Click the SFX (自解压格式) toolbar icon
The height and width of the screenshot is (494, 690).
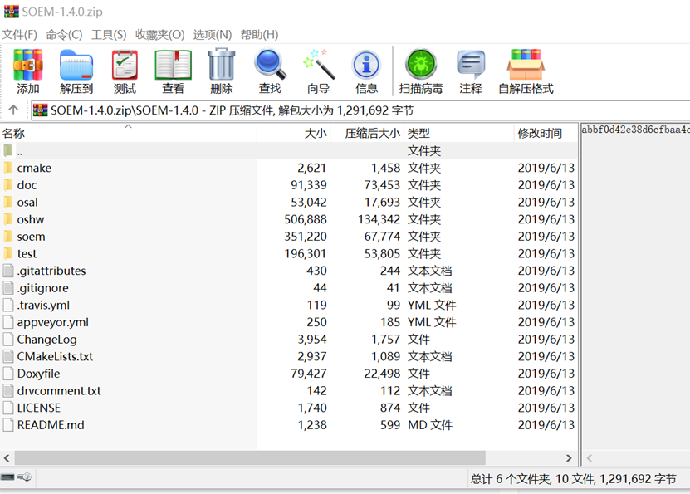526,65
